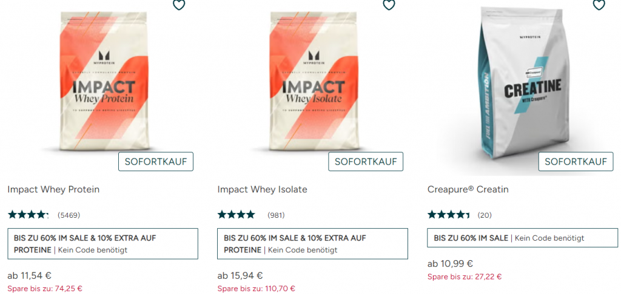Viewport: 621px width, 294px height.
Task: Select Sofortkauf for Creapure Creatin
Action: (576, 162)
